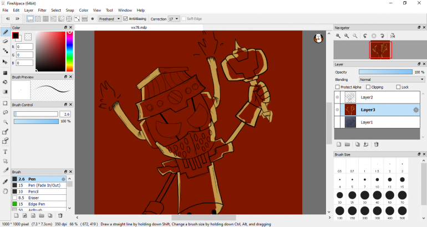Image resolution: width=427 pixels, height=227 pixels.
Task: Open the Freehand mode dropdown
Action: tap(109, 19)
